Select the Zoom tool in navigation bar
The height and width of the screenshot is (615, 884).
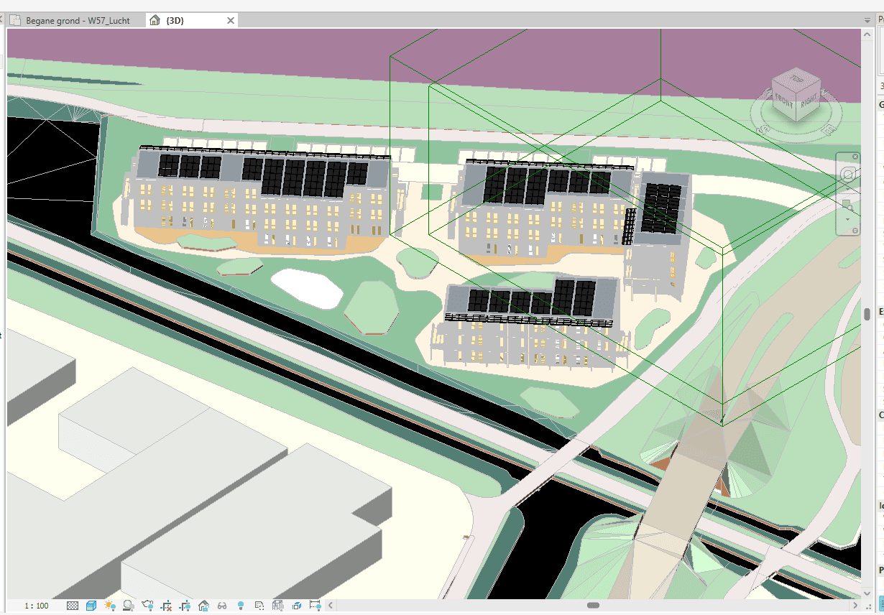coord(848,206)
